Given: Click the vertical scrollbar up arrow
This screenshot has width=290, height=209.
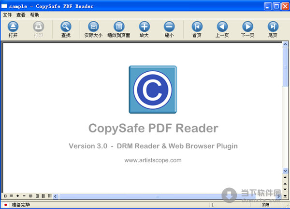Looking at the screenshot, I should tap(285, 44).
